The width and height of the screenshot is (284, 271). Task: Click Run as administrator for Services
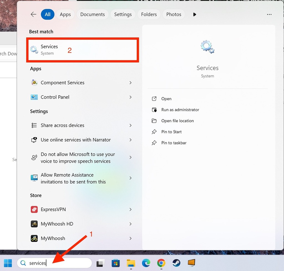click(180, 110)
